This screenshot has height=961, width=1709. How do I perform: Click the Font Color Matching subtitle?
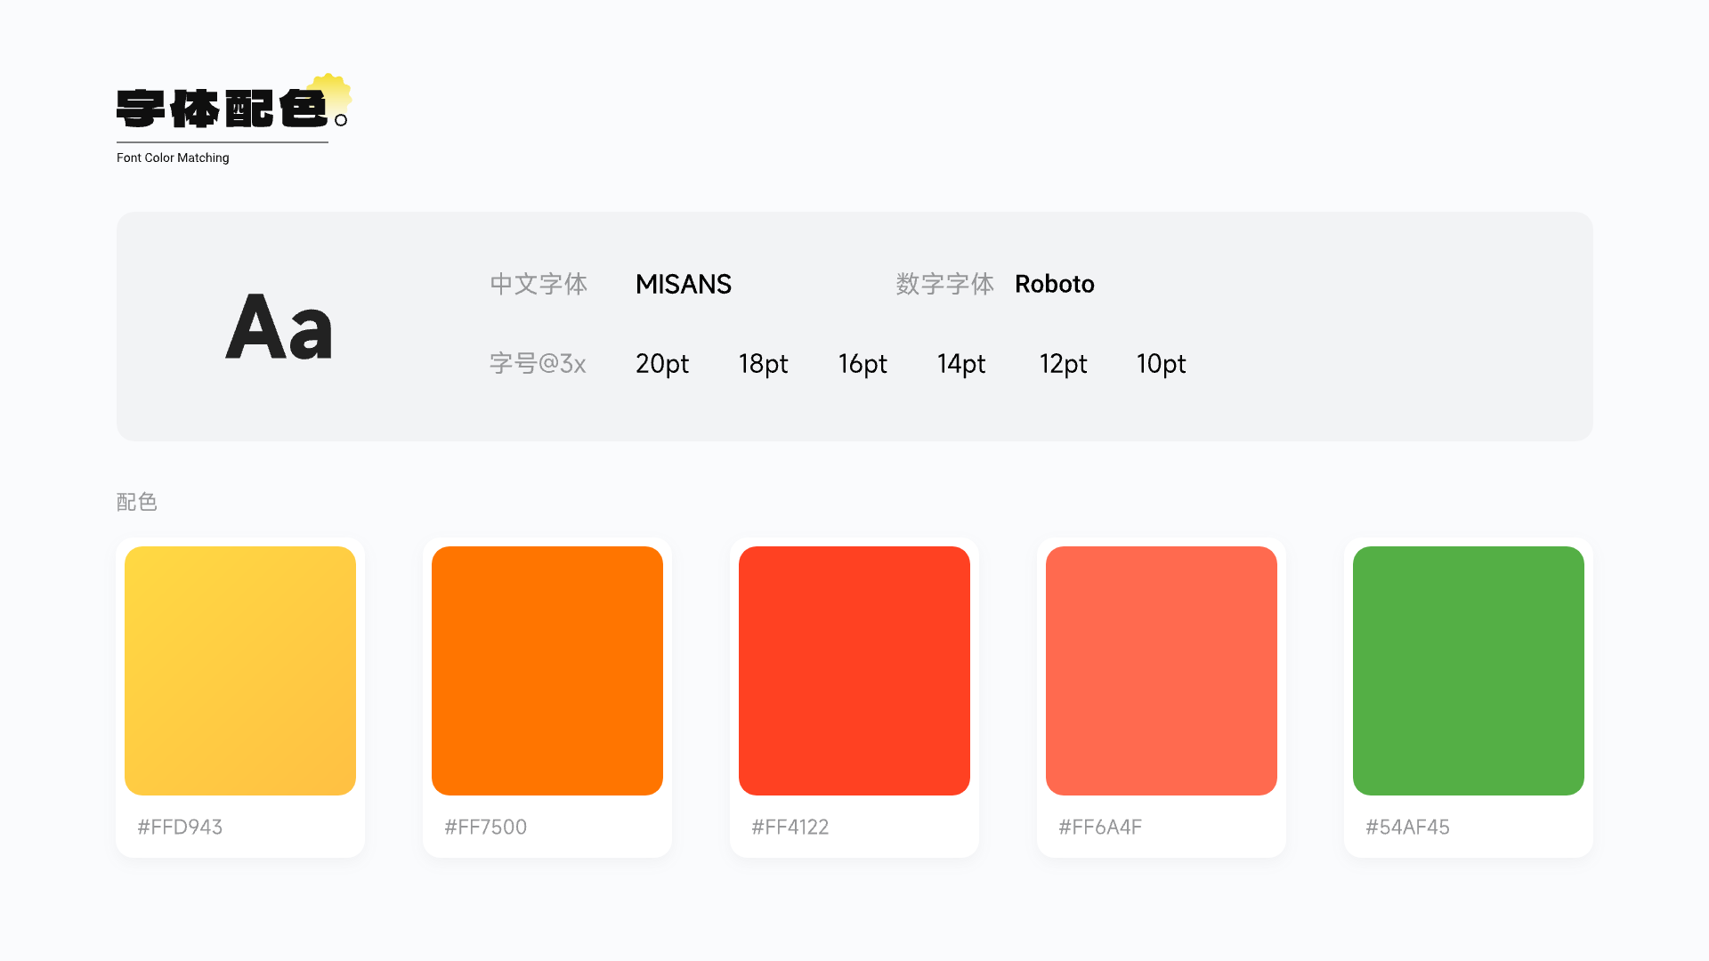click(173, 157)
